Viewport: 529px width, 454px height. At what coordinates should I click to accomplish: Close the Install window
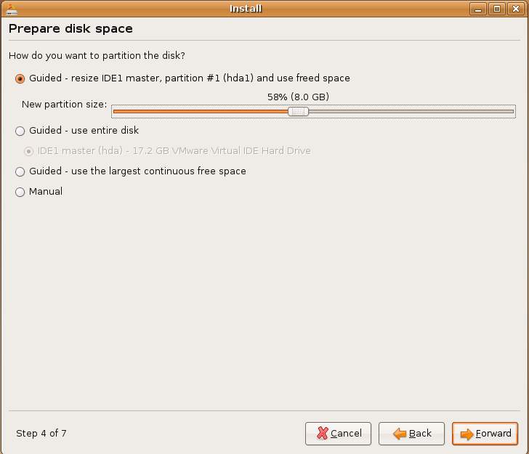[514, 9]
